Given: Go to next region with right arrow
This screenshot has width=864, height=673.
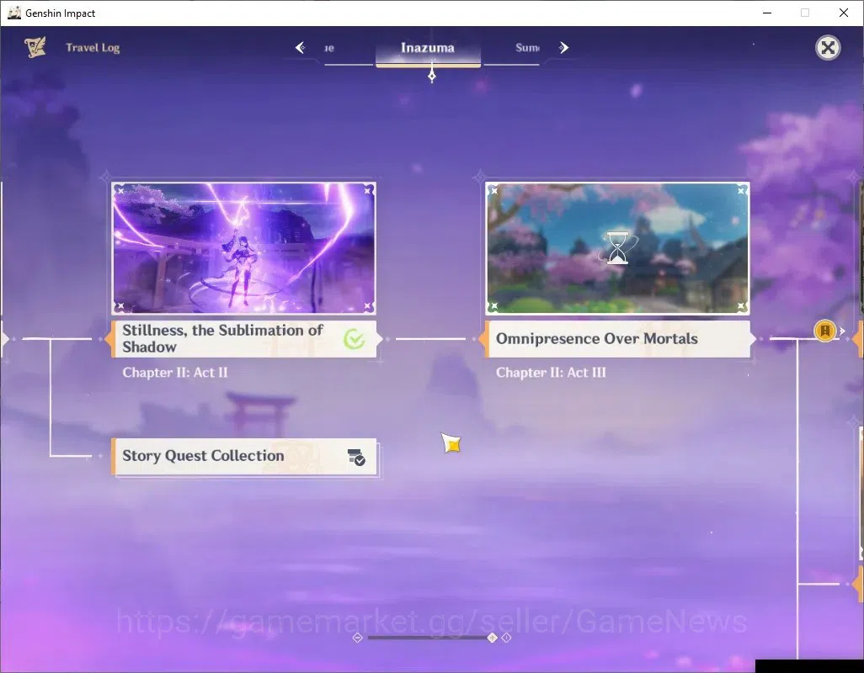Looking at the screenshot, I should tap(563, 48).
